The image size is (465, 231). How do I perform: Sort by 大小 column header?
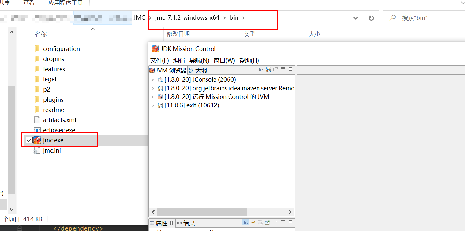[x=315, y=34]
